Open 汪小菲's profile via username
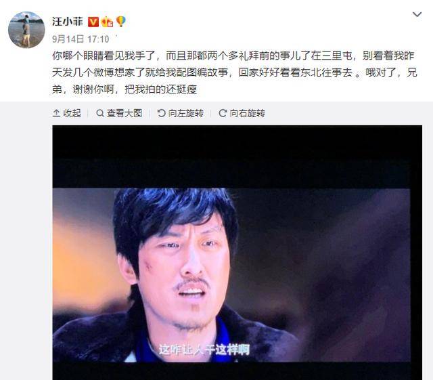 tap(68, 22)
